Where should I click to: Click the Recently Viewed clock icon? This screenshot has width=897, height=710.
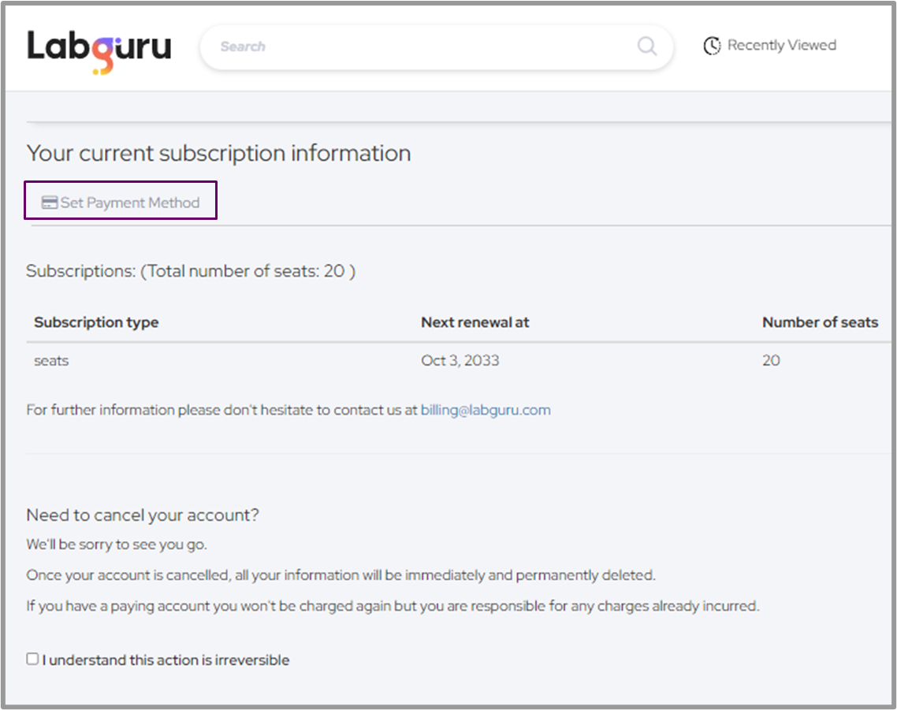tap(712, 46)
